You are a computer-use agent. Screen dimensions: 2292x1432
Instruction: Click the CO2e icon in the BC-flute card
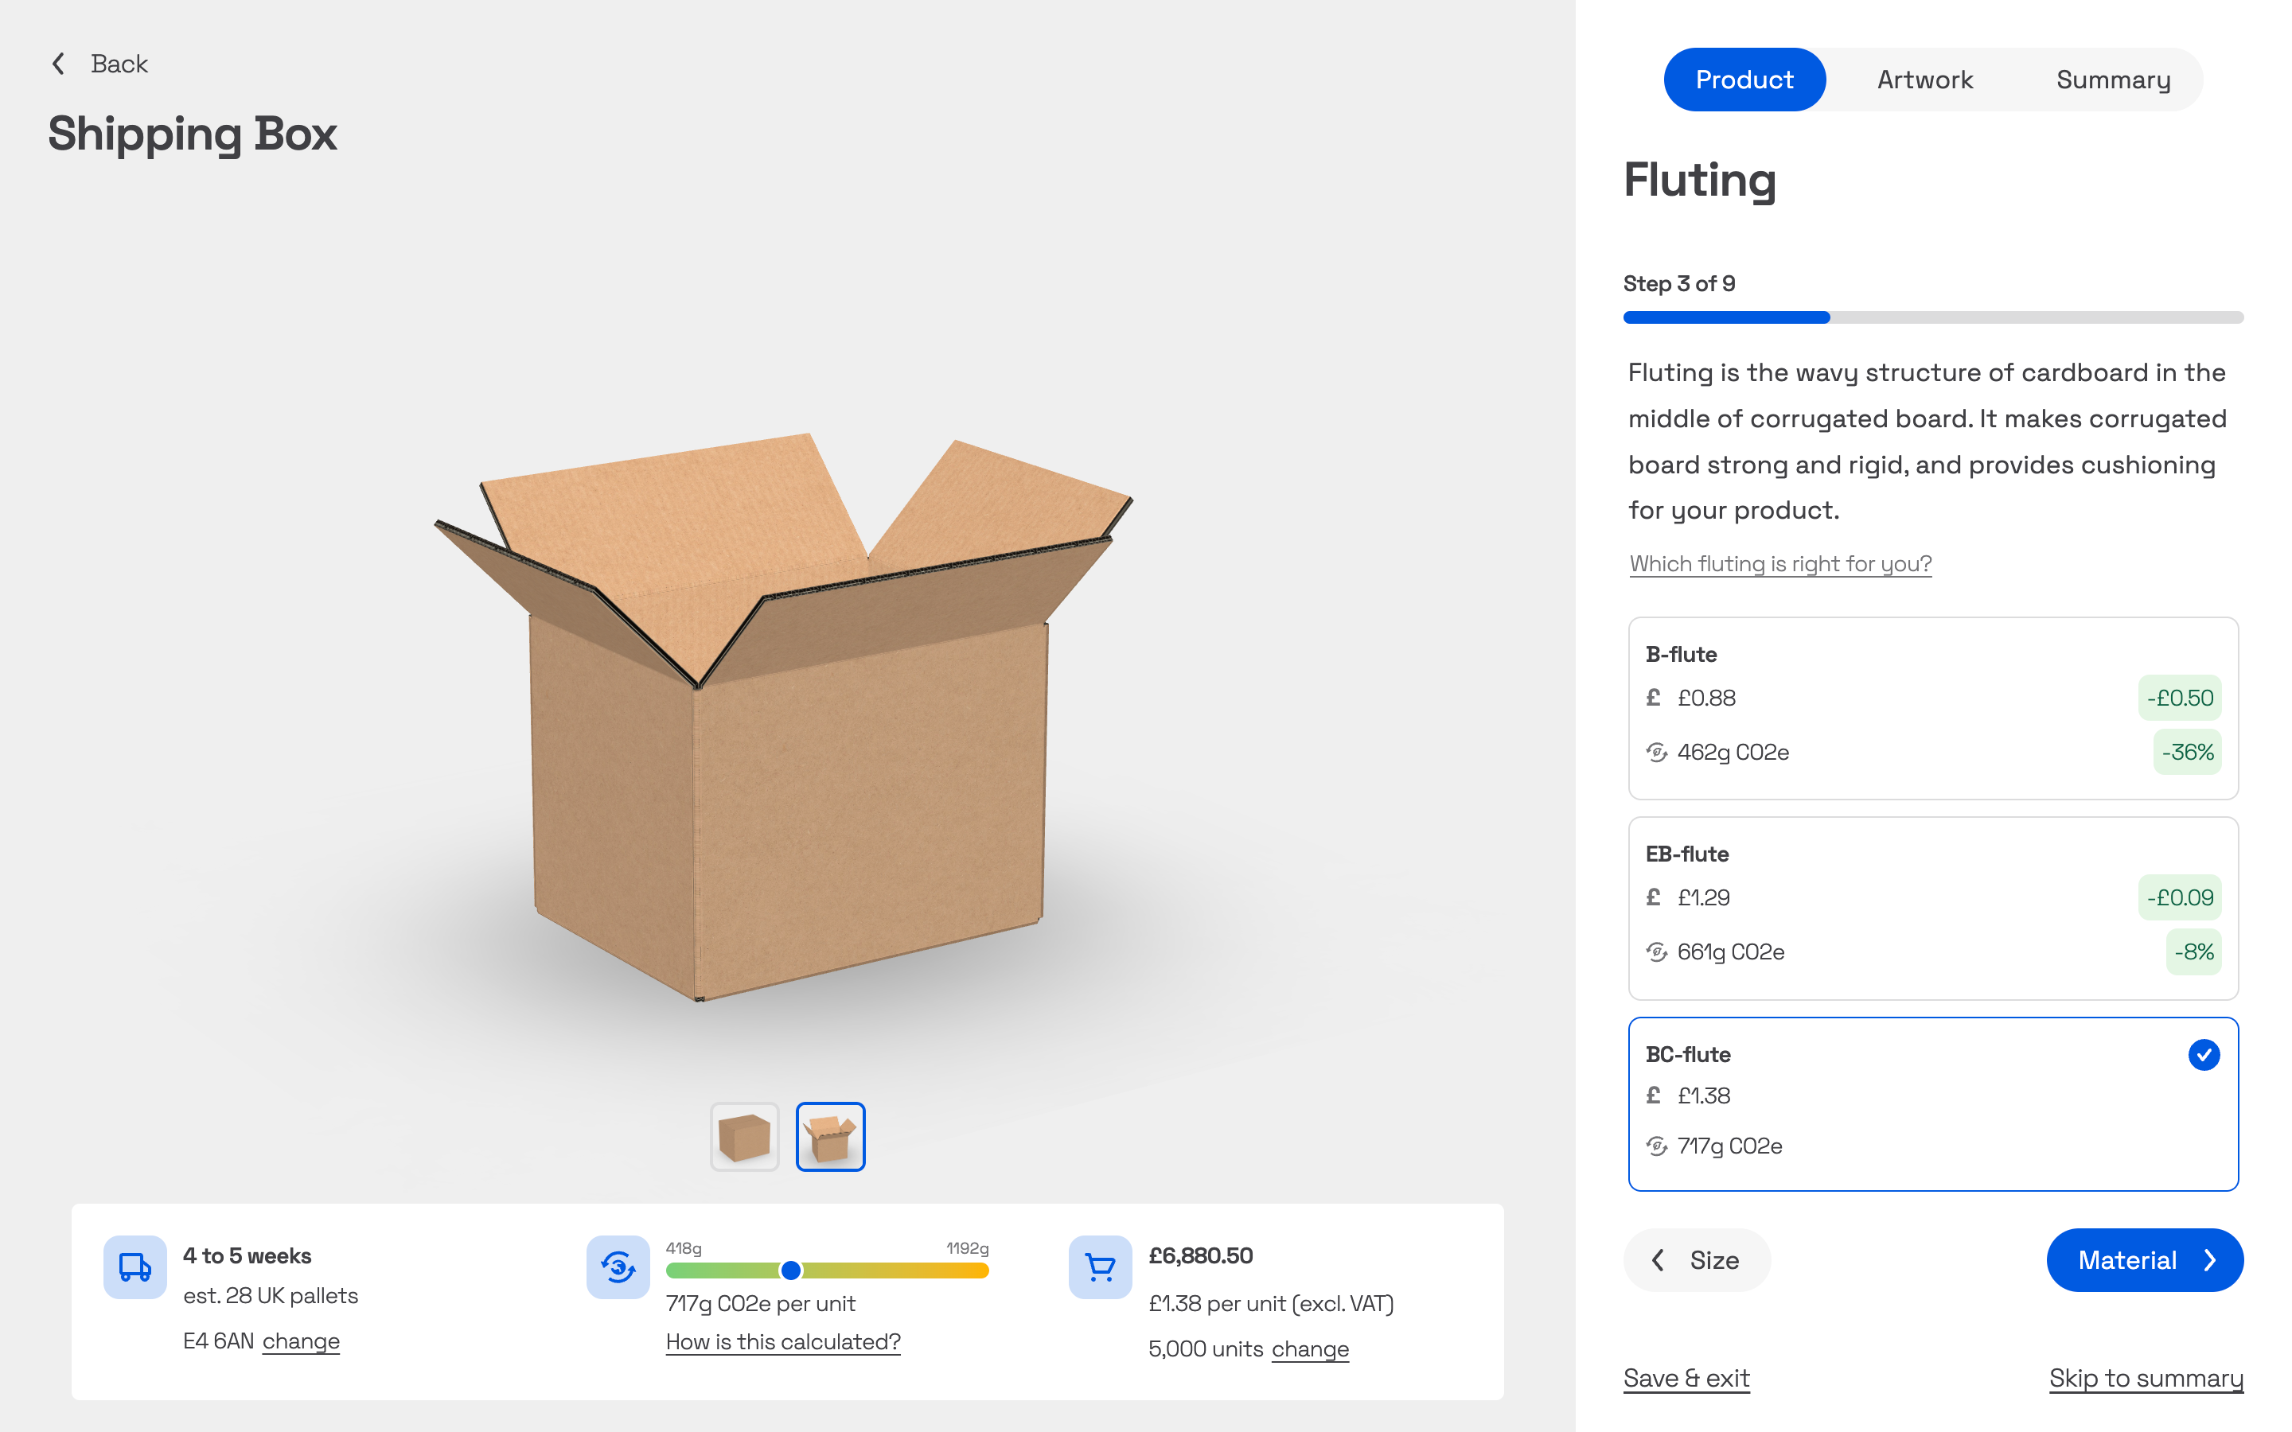click(x=1655, y=1146)
